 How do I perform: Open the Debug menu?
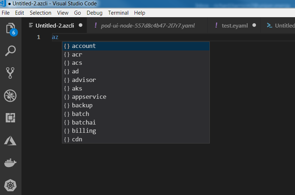[95, 13]
